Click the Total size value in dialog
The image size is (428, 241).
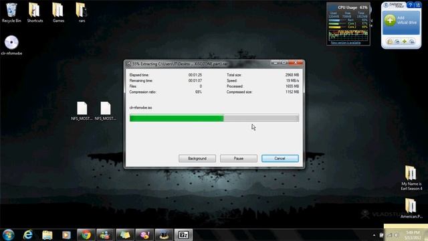(x=292, y=75)
